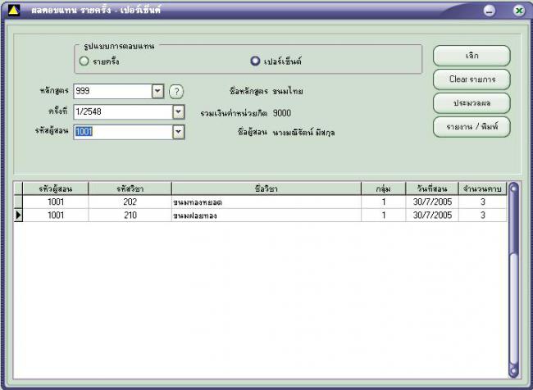Click the yellow triangle app icon
533x390 pixels.
point(13,10)
